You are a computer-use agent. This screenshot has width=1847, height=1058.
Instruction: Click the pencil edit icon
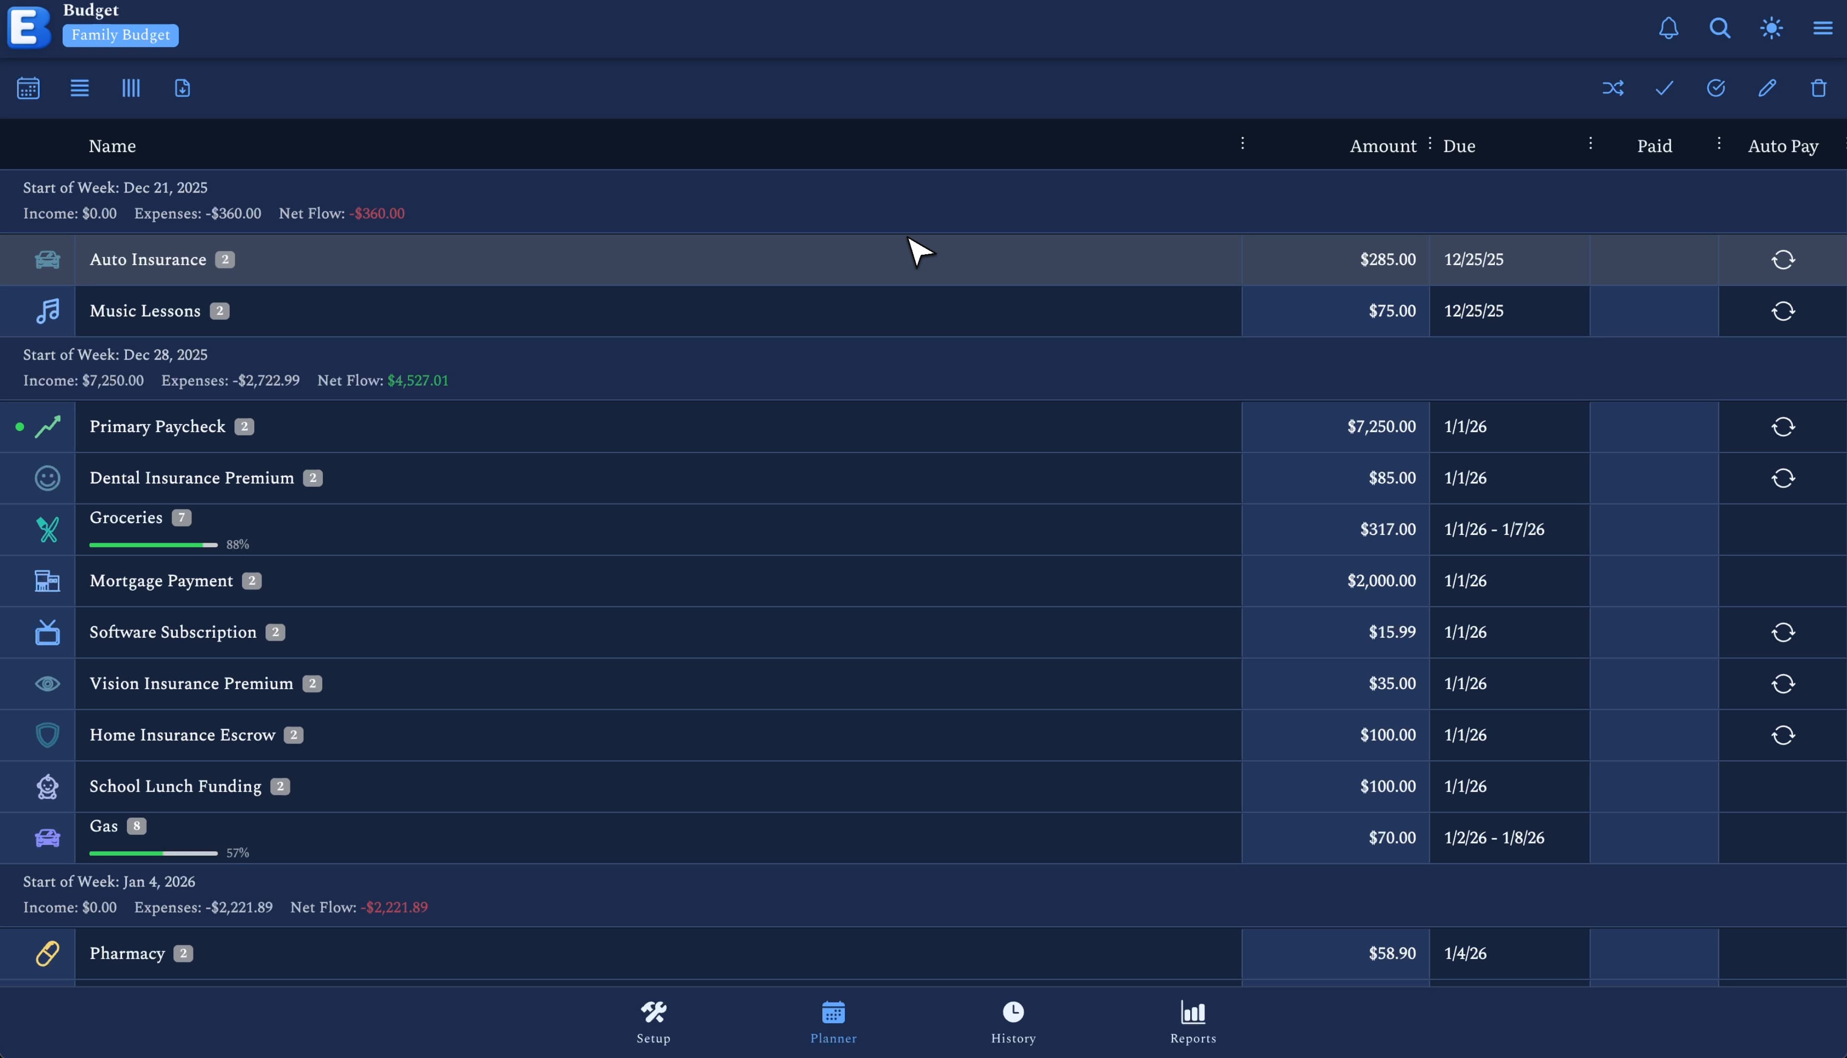pyautogui.click(x=1767, y=89)
